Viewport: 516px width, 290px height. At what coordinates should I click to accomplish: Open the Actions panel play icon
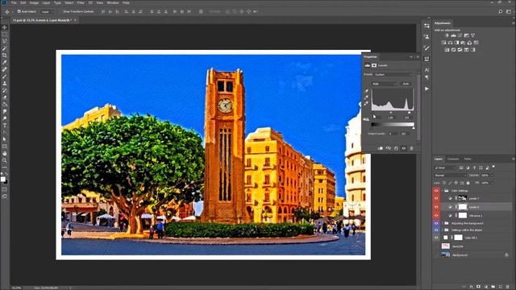427,89
